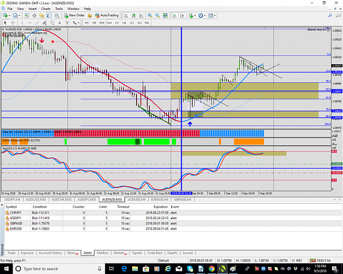
Task: Open the chat bubbles icon at top right
Action: tap(339, 15)
